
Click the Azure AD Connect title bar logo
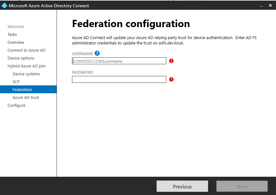[4, 6]
